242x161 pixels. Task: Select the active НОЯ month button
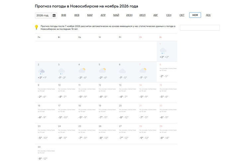[195, 15]
